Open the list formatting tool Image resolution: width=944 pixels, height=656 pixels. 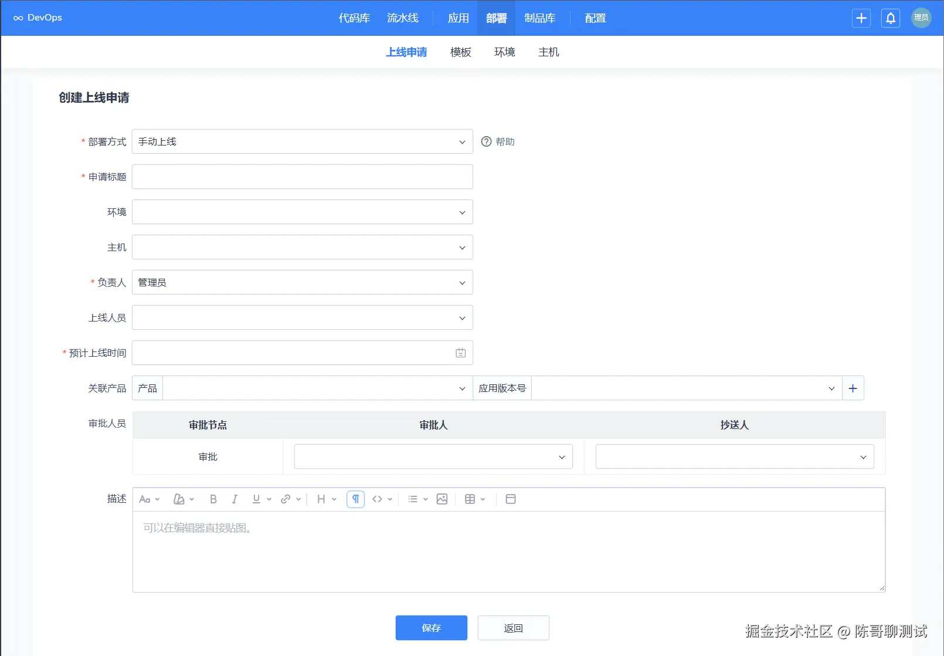tap(413, 499)
